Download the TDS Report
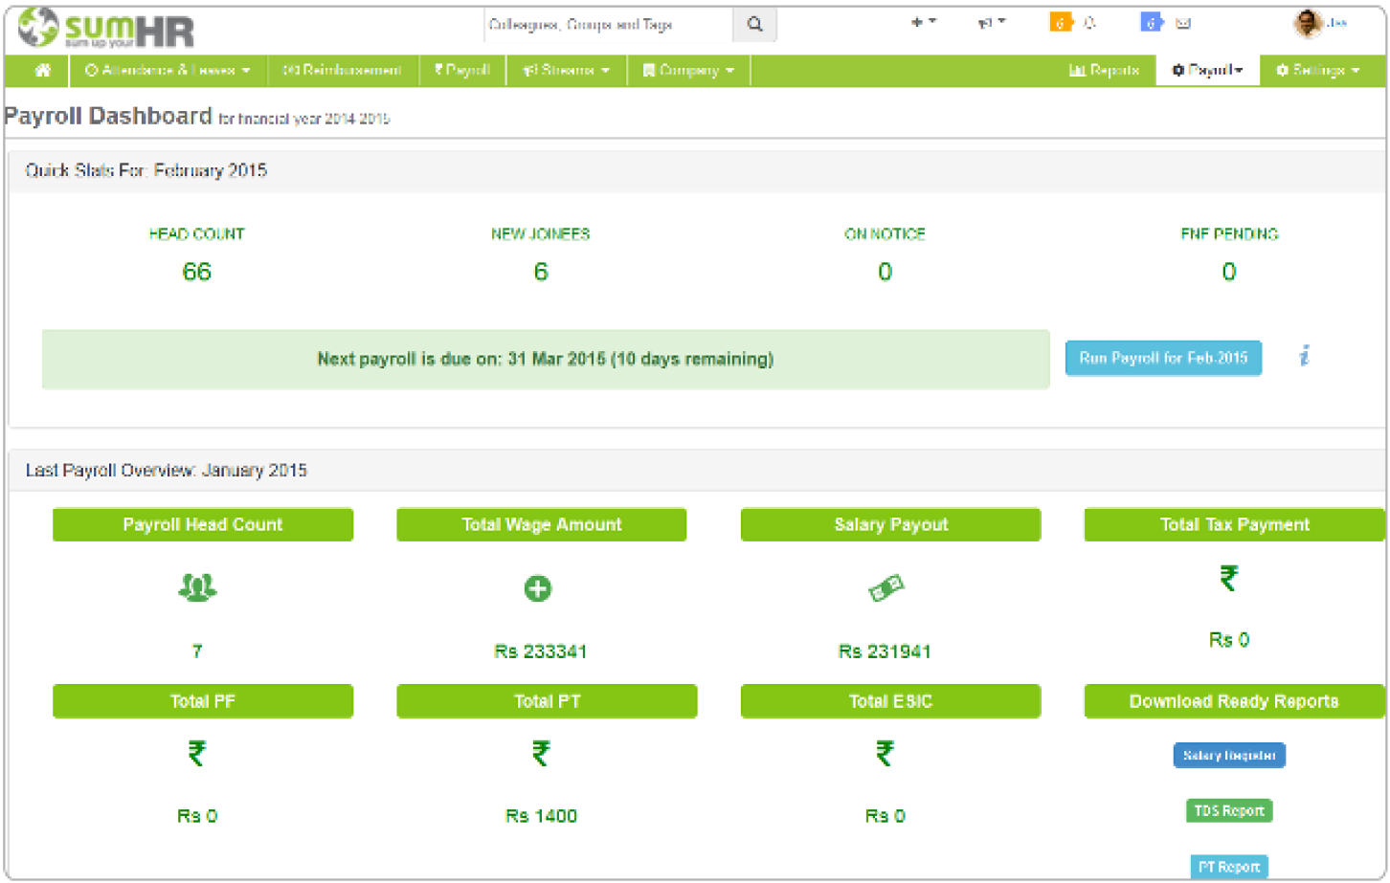Viewport: 1390px width, 883px height. click(1229, 810)
